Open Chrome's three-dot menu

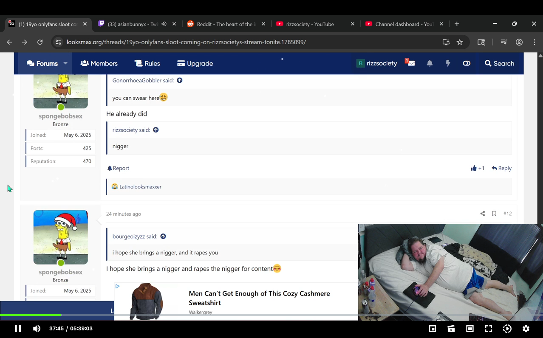click(x=535, y=42)
